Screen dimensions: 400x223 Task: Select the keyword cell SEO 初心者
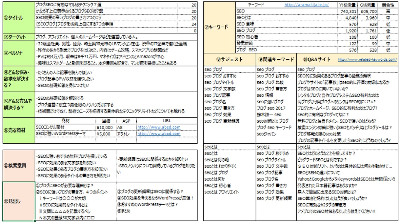coord(286,37)
